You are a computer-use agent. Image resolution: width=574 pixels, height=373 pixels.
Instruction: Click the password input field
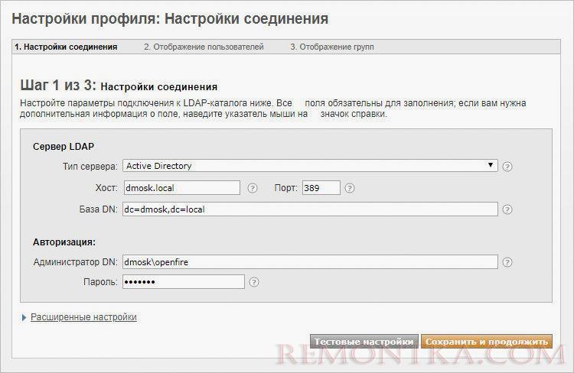tap(184, 281)
